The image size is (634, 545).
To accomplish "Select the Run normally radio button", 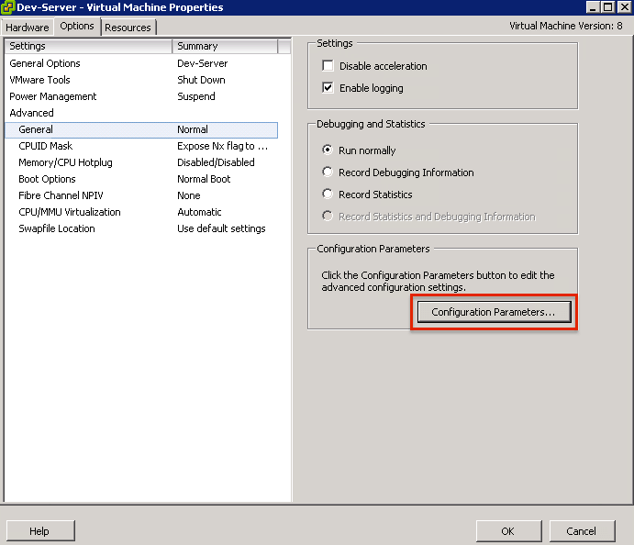I will [328, 150].
